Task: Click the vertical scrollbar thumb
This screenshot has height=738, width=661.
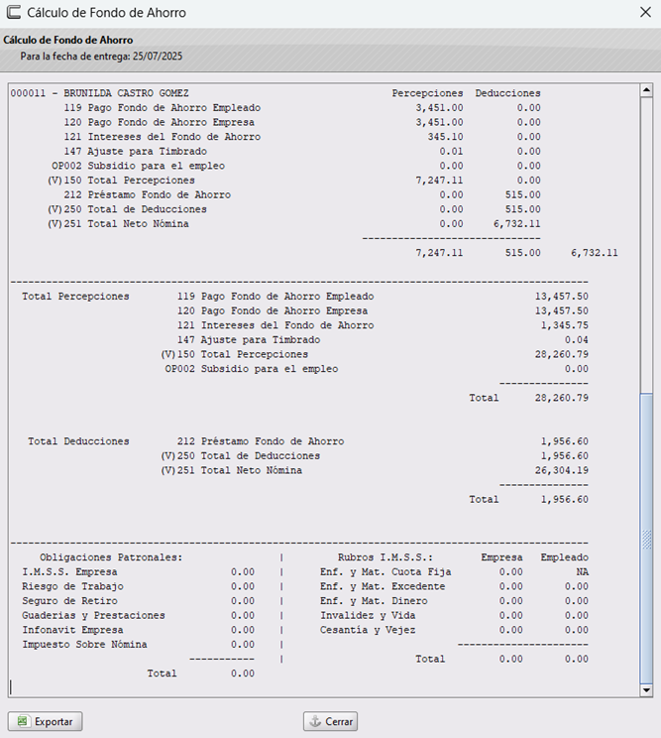Action: point(646,538)
